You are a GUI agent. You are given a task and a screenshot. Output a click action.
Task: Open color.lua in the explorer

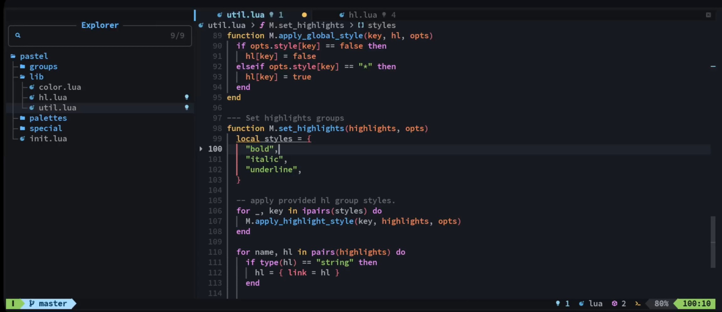[60, 87]
